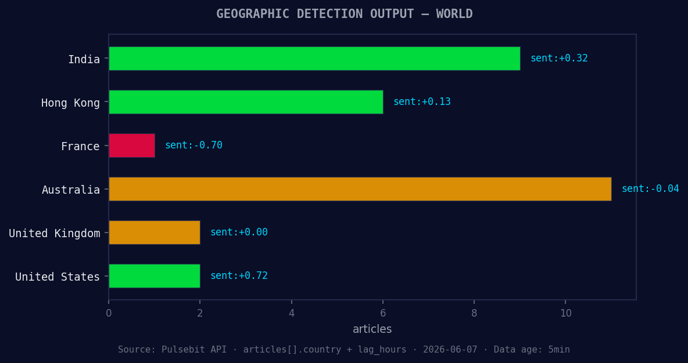Screen dimensions: 688x363
Task: Click the sent:+0.72 annotation
Action: (x=239, y=275)
